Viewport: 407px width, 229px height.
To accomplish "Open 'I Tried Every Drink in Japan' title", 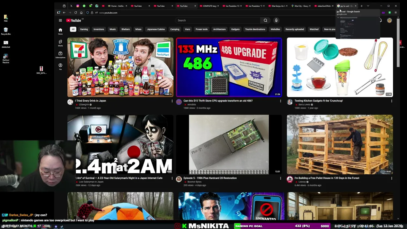I will 91,101.
